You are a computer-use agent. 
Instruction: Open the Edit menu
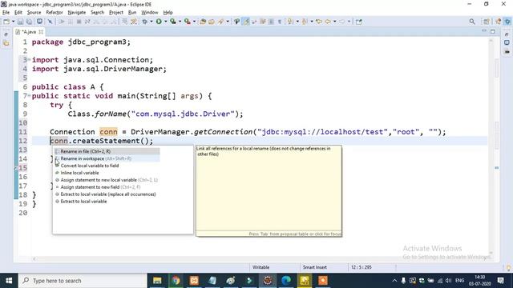(x=18, y=13)
